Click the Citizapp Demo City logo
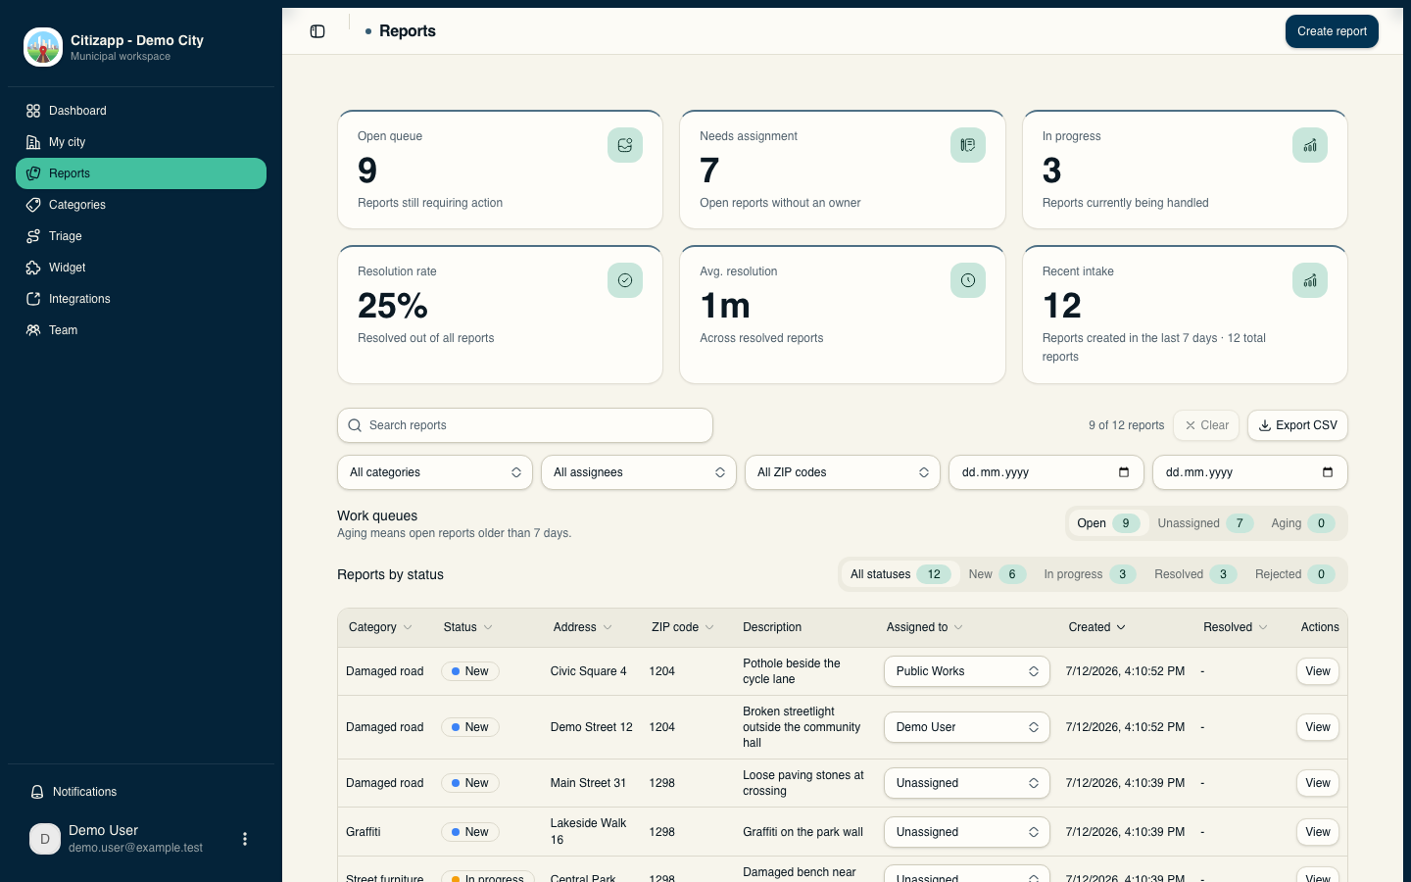The height and width of the screenshot is (882, 1411). click(x=43, y=47)
